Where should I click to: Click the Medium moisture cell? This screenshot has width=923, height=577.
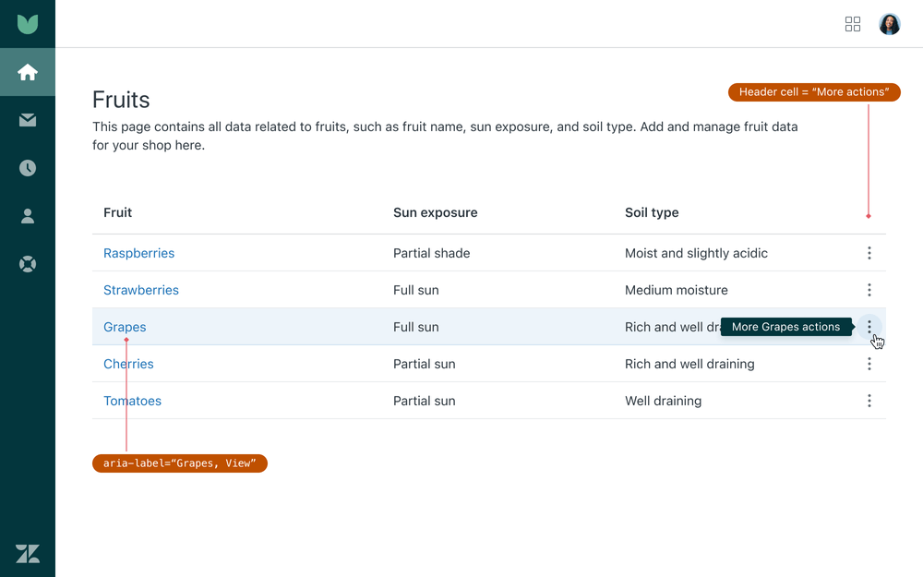coord(676,290)
